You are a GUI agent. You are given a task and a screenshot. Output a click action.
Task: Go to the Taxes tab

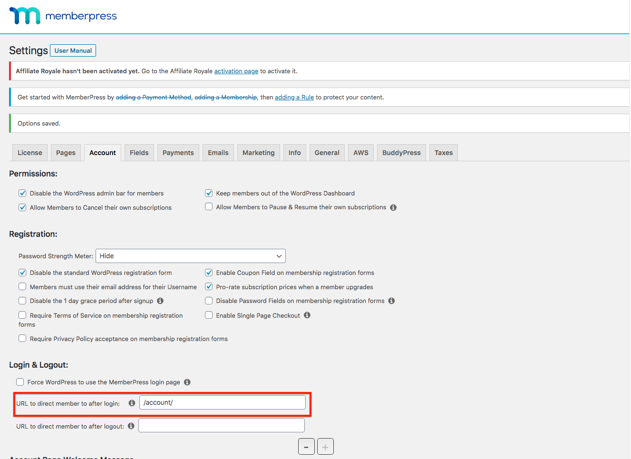point(444,153)
